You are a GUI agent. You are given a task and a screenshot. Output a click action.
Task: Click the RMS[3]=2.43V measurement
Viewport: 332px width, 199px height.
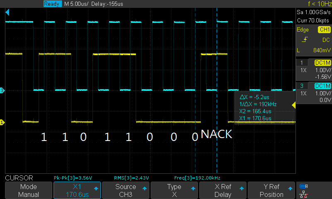click(131, 178)
